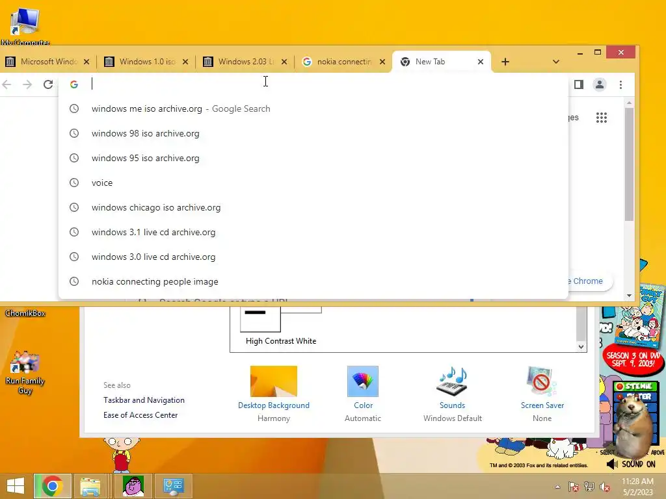Click theme list scrollbar down arrow

(x=581, y=347)
